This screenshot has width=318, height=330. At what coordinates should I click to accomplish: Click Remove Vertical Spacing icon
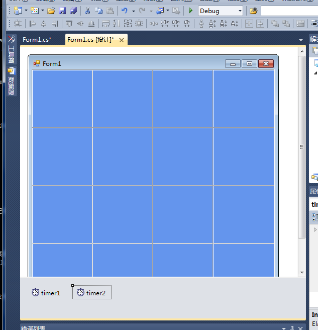coord(235,24)
